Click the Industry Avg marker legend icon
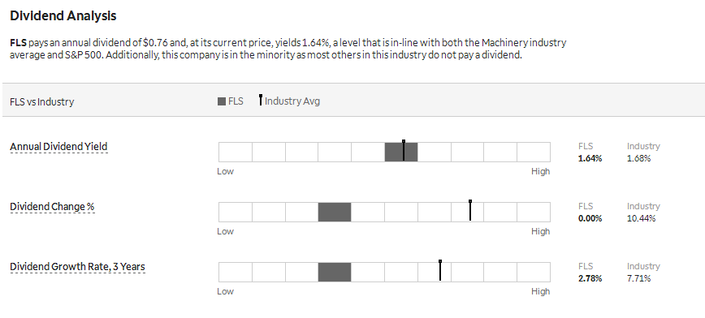This screenshot has width=705, height=318. pos(261,100)
